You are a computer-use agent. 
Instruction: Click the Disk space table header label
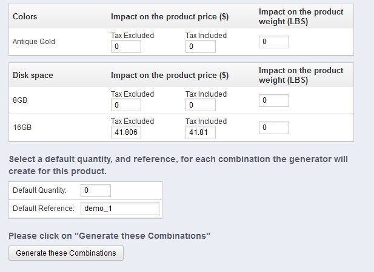click(33, 76)
